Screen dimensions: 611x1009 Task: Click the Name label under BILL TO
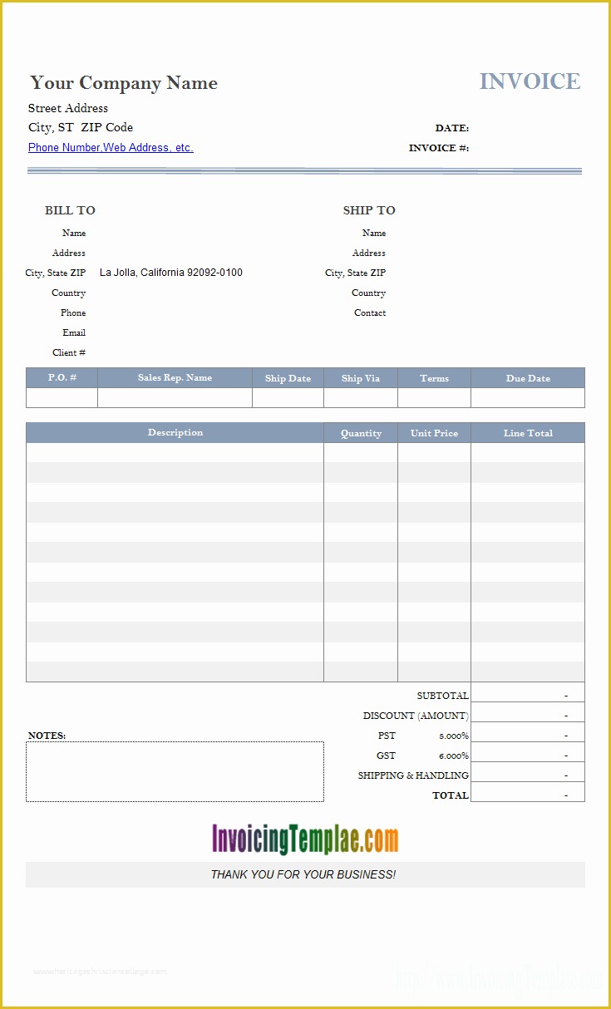74,234
